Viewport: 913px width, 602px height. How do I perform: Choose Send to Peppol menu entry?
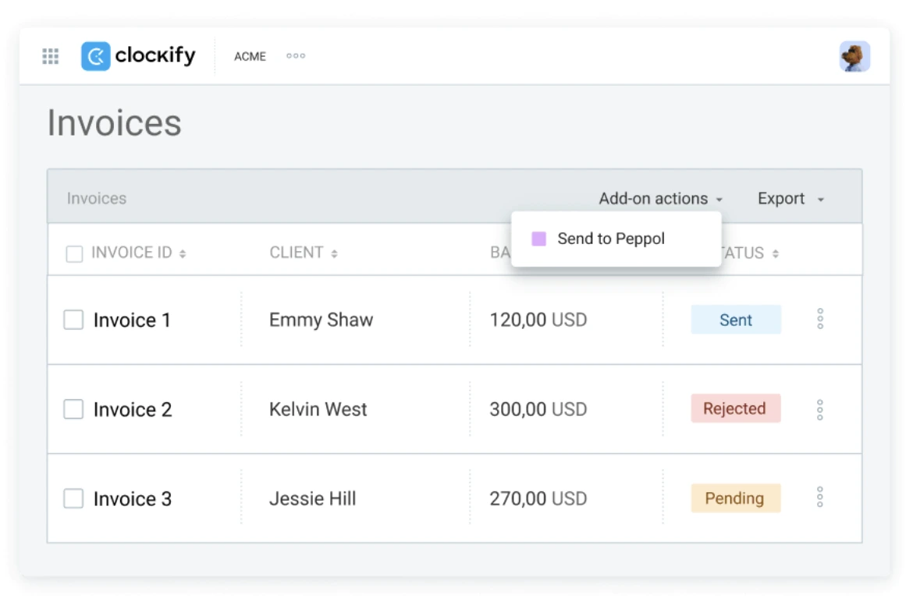coord(616,239)
